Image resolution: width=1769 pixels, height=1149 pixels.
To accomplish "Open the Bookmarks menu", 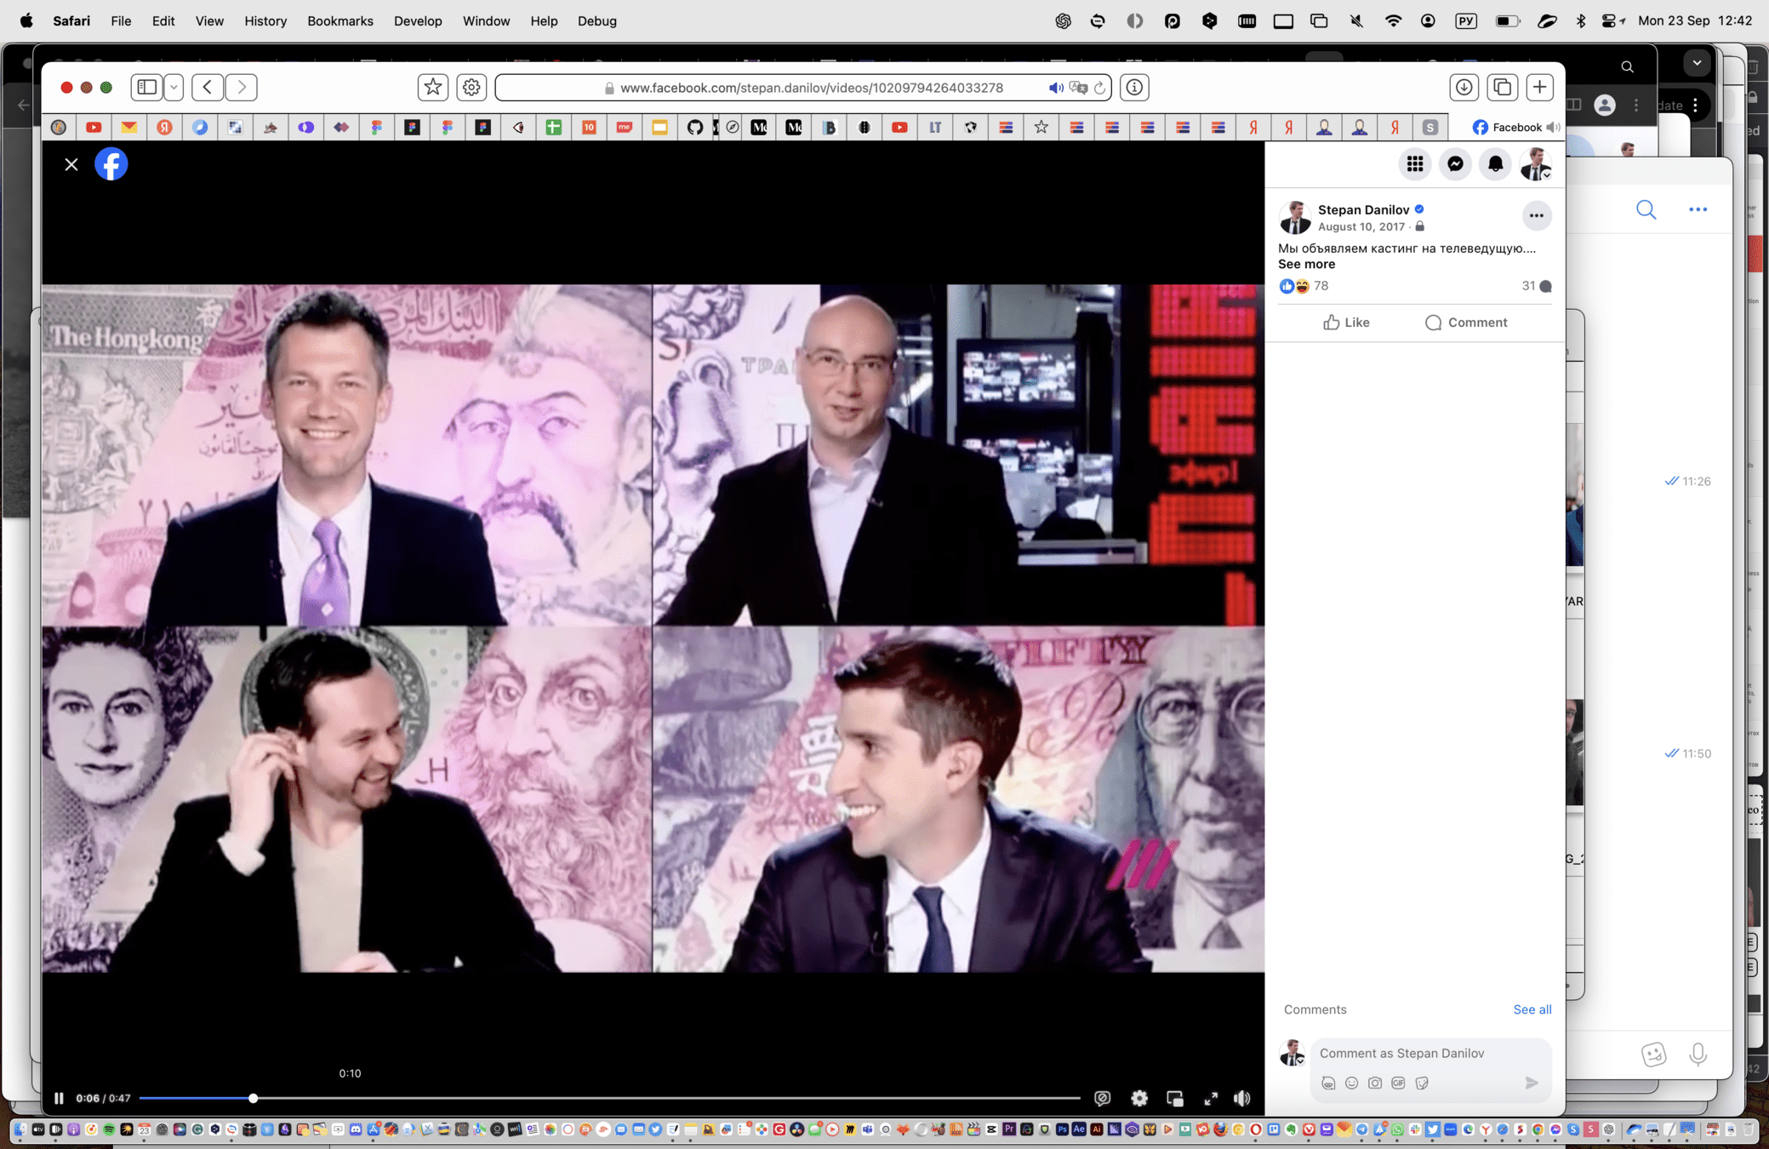I will tap(340, 20).
